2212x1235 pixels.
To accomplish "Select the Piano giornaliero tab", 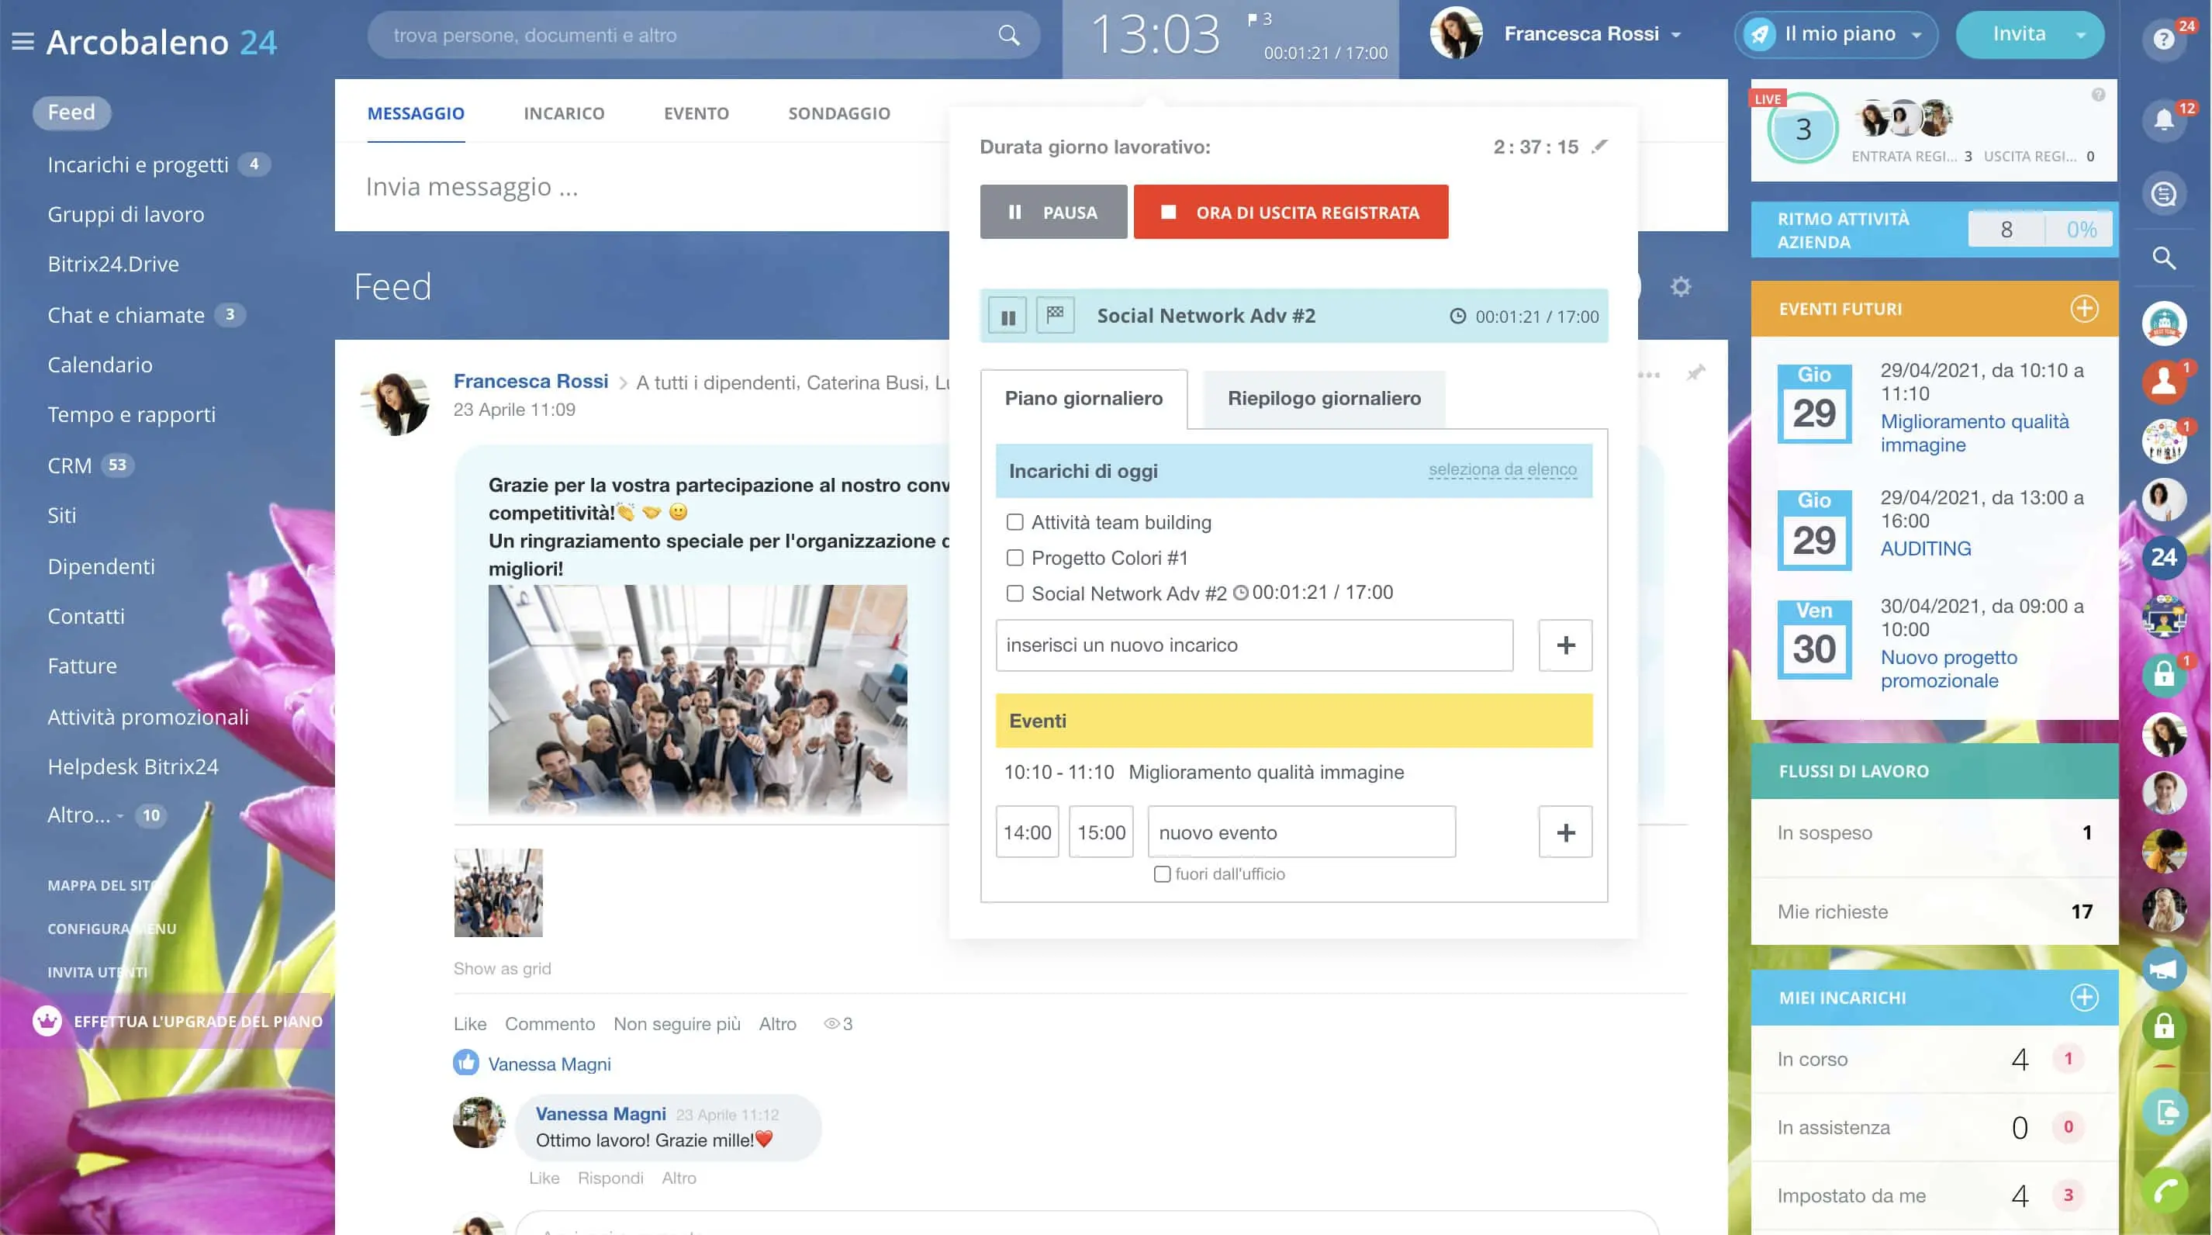I will [1084, 398].
